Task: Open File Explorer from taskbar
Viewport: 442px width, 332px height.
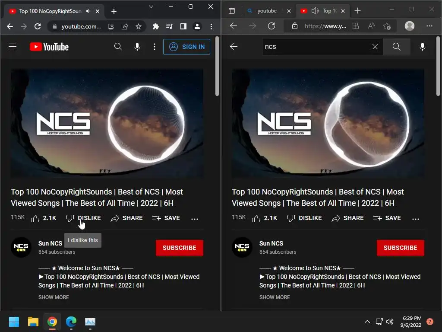Action: (x=33, y=322)
